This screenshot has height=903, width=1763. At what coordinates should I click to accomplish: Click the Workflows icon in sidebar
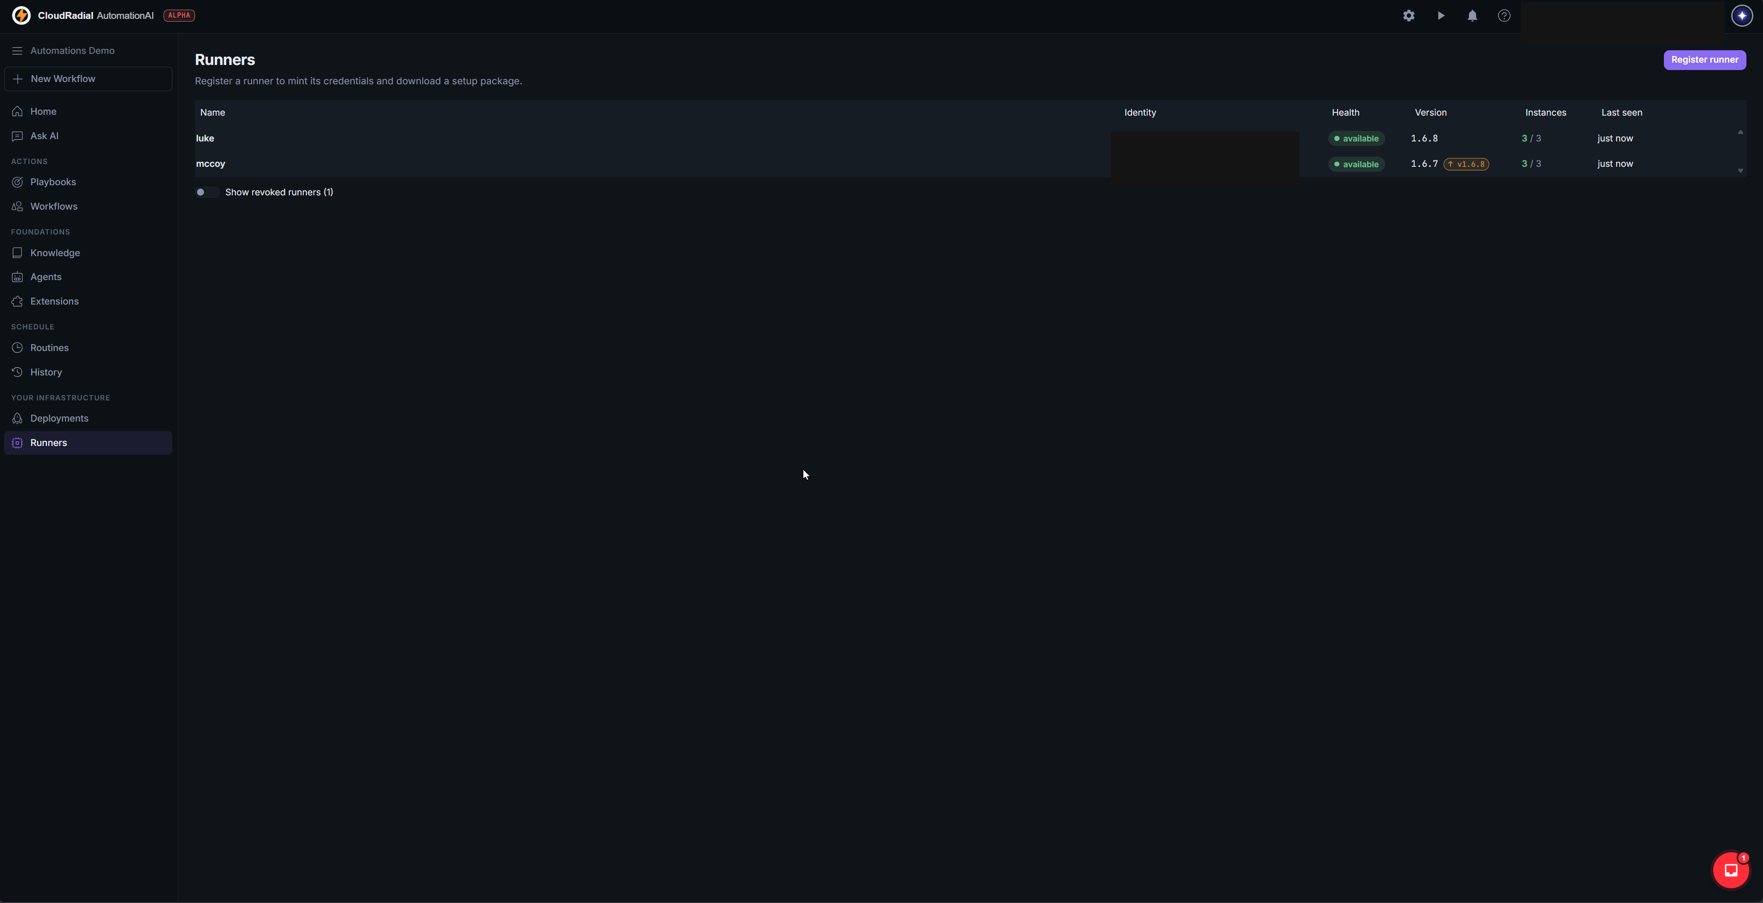pos(17,206)
